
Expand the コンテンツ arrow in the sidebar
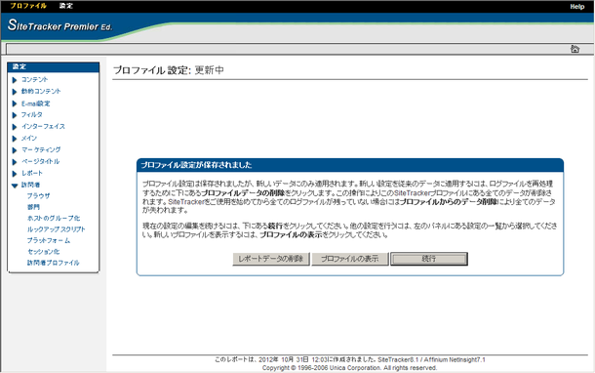(15, 80)
